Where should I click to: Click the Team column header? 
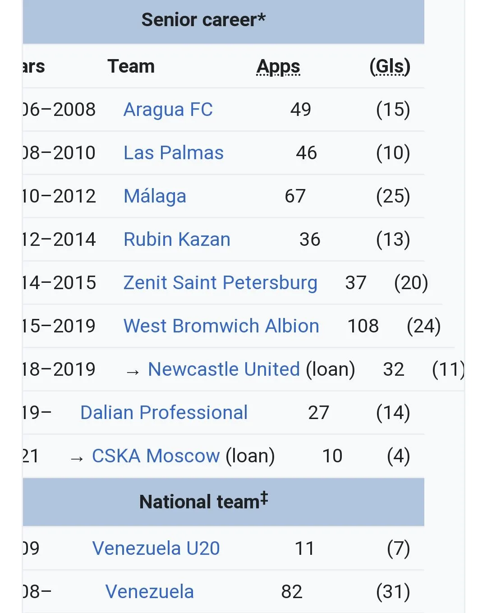point(131,67)
